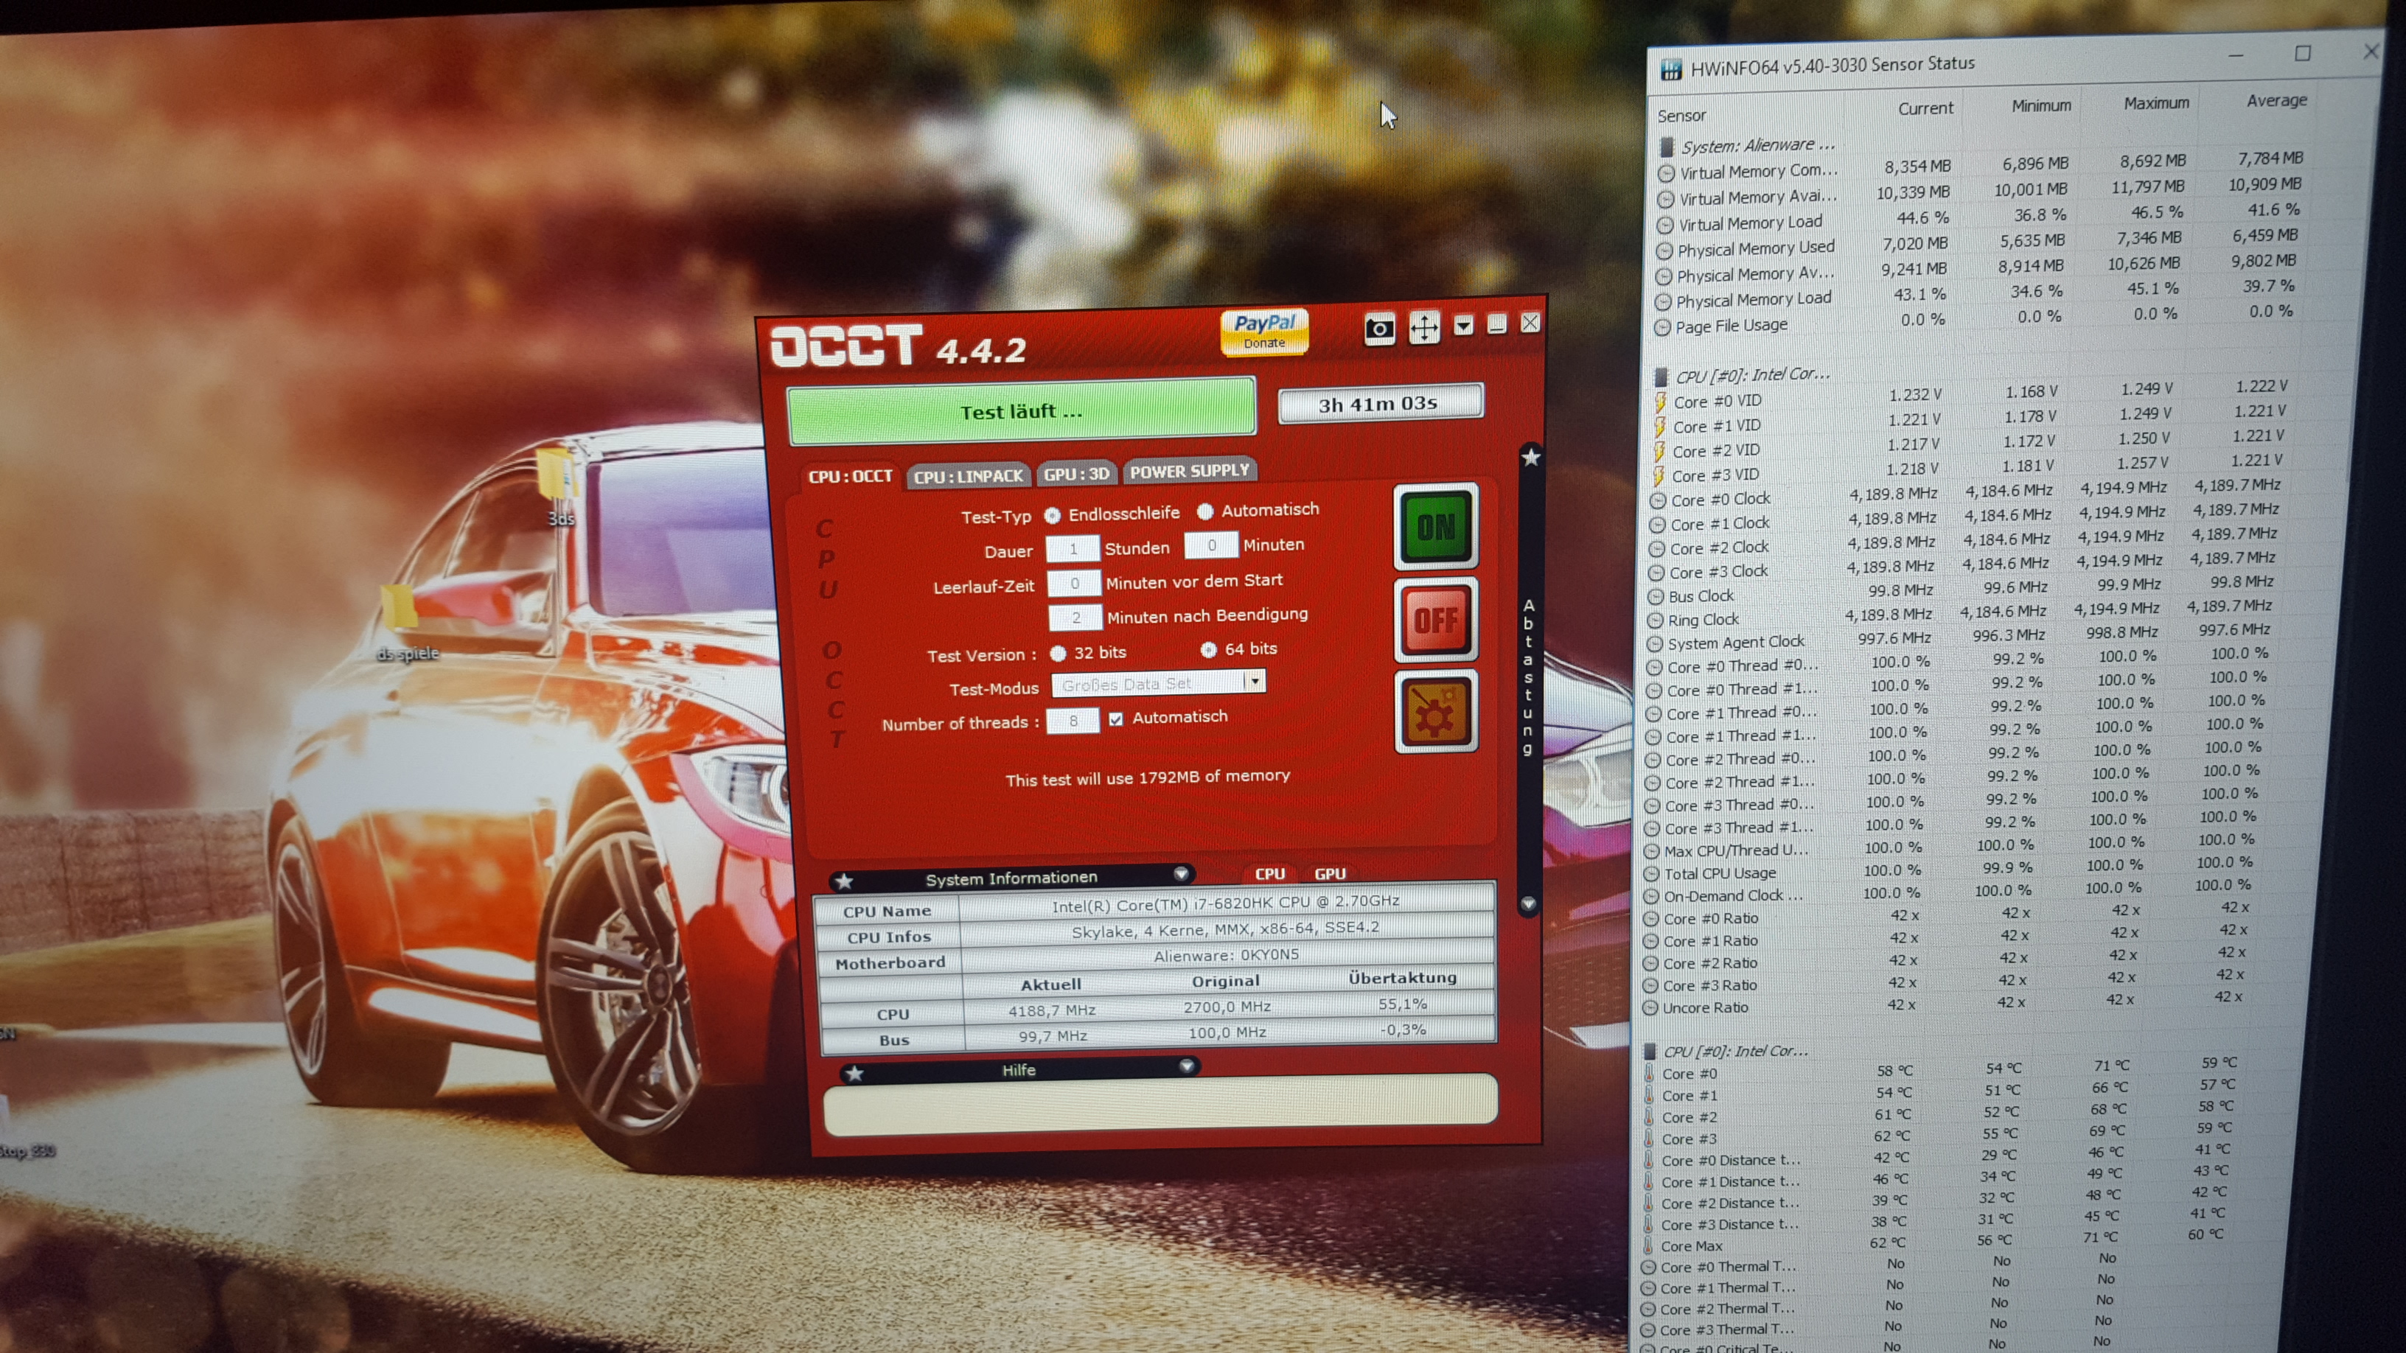The image size is (2406, 1353).
Task: Collapse the Hilfe panel arrow
Action: pyautogui.click(x=1186, y=1066)
